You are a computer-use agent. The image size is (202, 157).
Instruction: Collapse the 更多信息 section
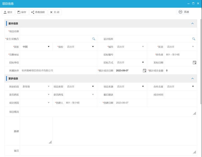coord(192,78)
